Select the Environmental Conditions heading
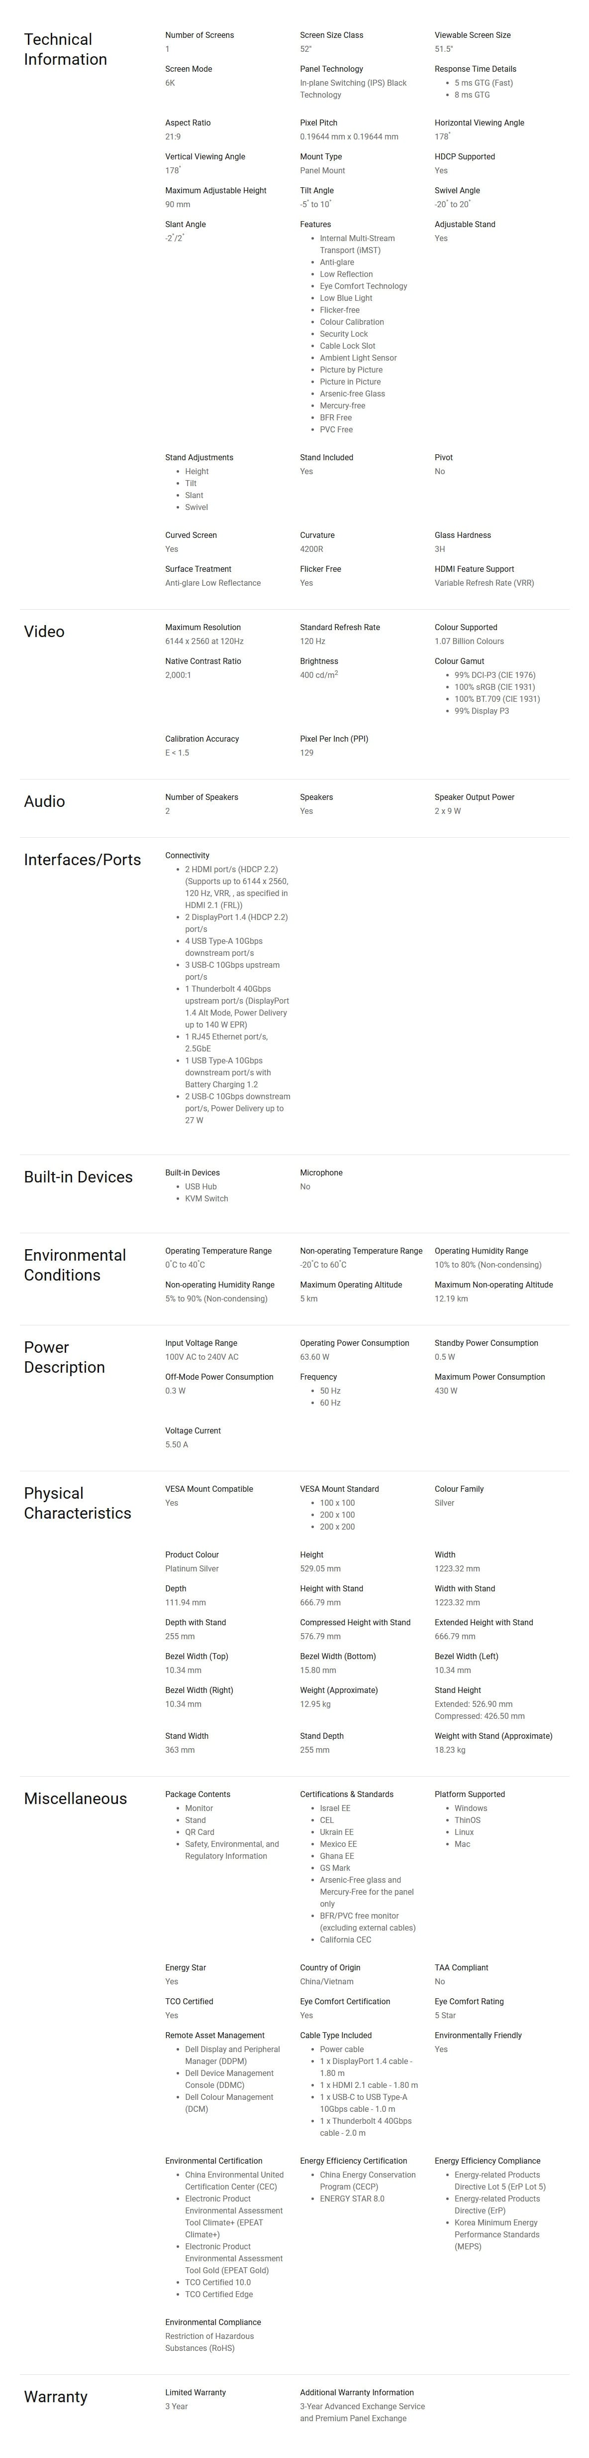 tap(74, 1265)
